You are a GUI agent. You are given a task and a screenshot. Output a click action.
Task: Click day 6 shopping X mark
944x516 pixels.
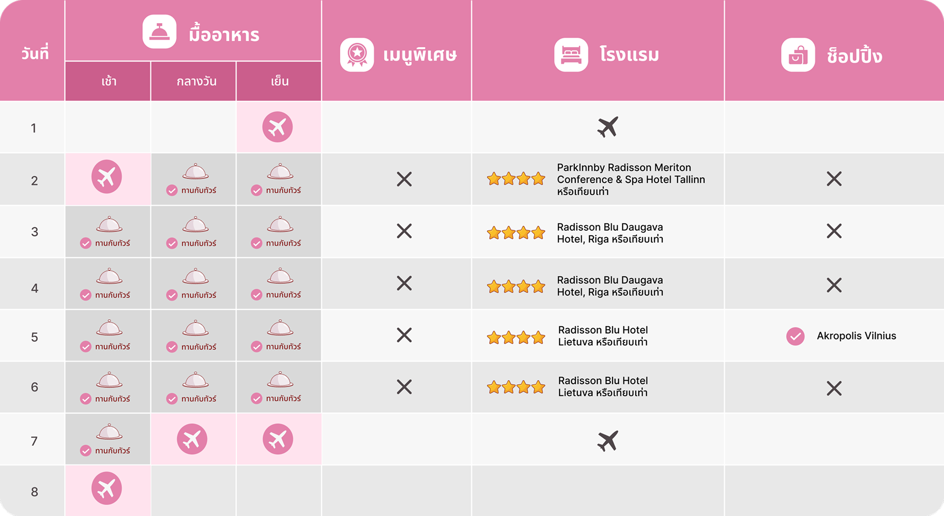point(834,389)
